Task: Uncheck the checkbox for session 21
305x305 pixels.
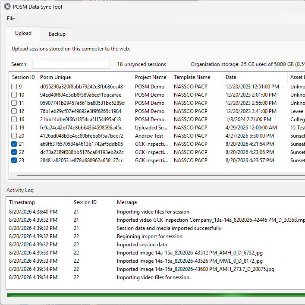Action: coord(14,144)
